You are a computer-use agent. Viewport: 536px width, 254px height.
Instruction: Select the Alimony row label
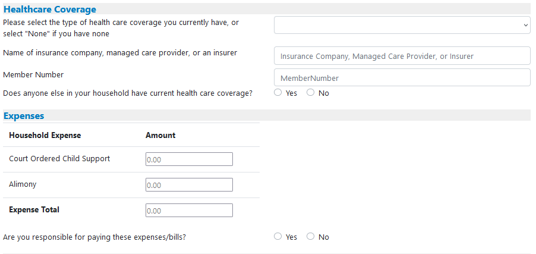(23, 184)
